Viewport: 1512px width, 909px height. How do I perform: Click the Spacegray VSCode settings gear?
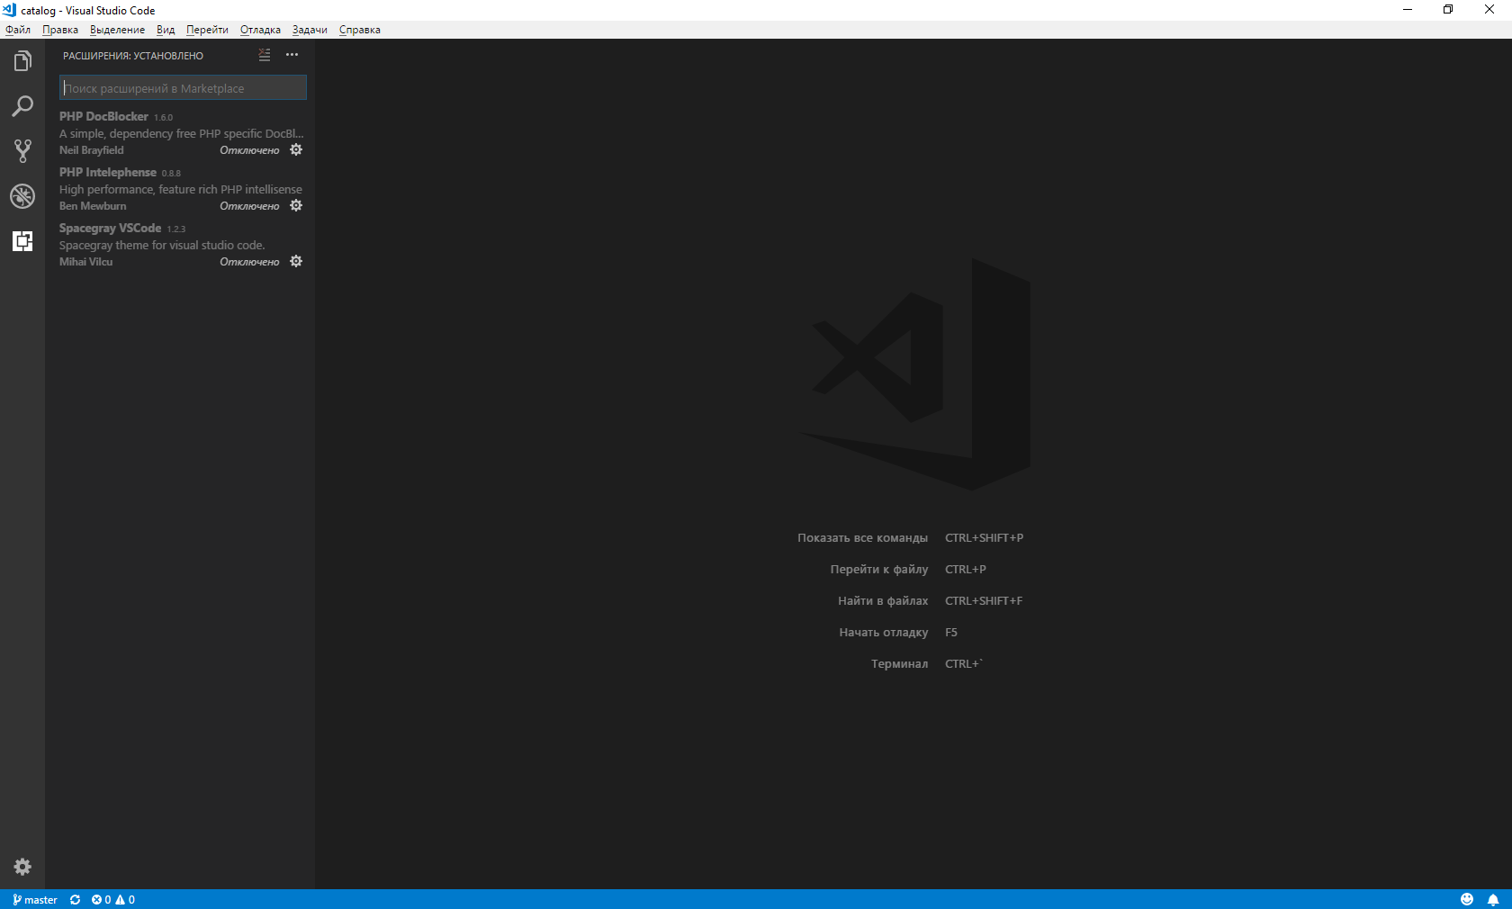[296, 261]
